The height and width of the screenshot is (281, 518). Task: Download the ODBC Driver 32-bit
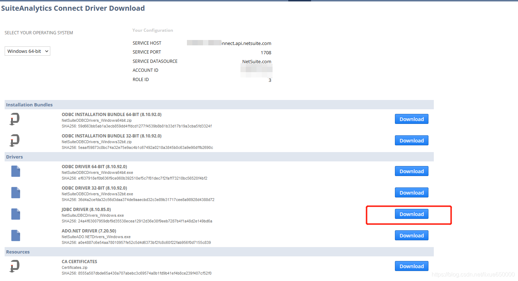[x=411, y=192]
